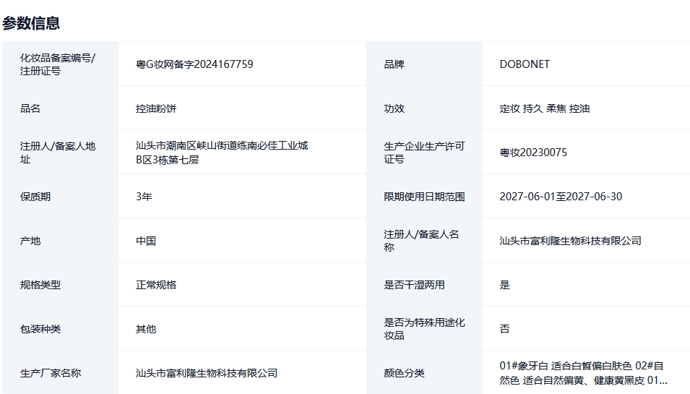Click the 正常规格 specification value

click(156, 285)
